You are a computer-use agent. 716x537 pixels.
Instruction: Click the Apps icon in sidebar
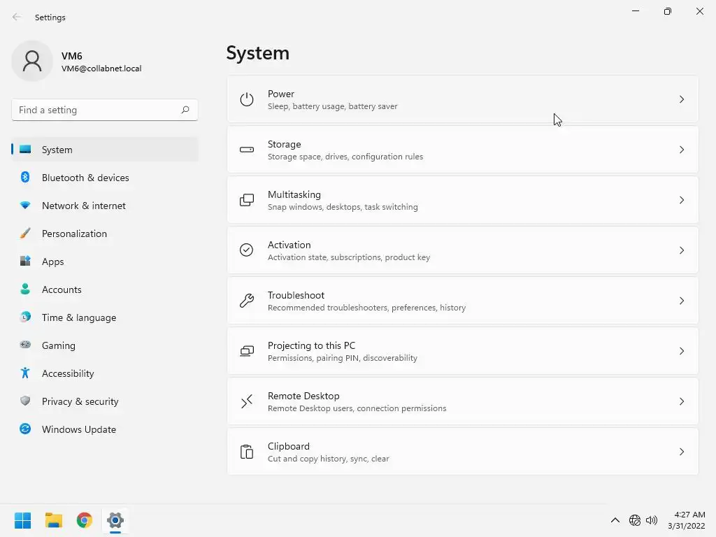click(x=25, y=262)
